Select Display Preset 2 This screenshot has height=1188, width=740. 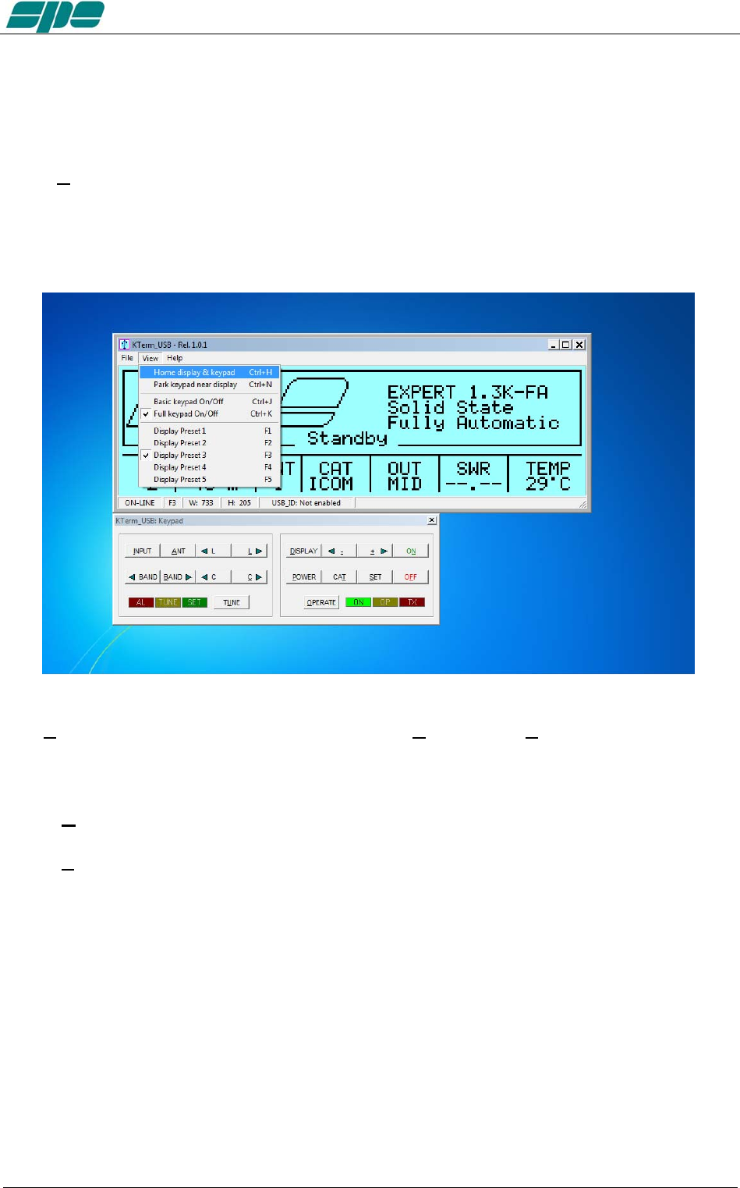209,443
